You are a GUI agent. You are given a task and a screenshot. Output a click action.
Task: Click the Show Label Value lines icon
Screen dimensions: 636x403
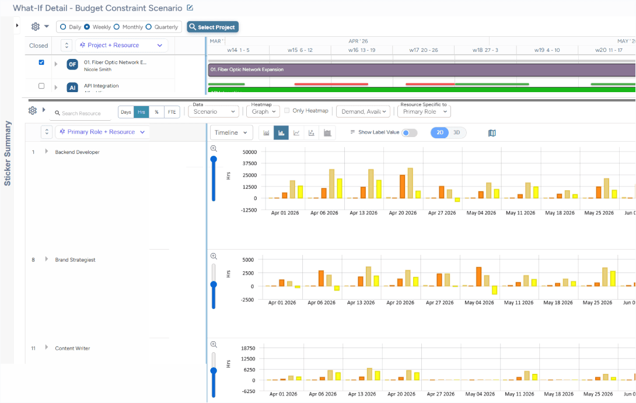(352, 132)
